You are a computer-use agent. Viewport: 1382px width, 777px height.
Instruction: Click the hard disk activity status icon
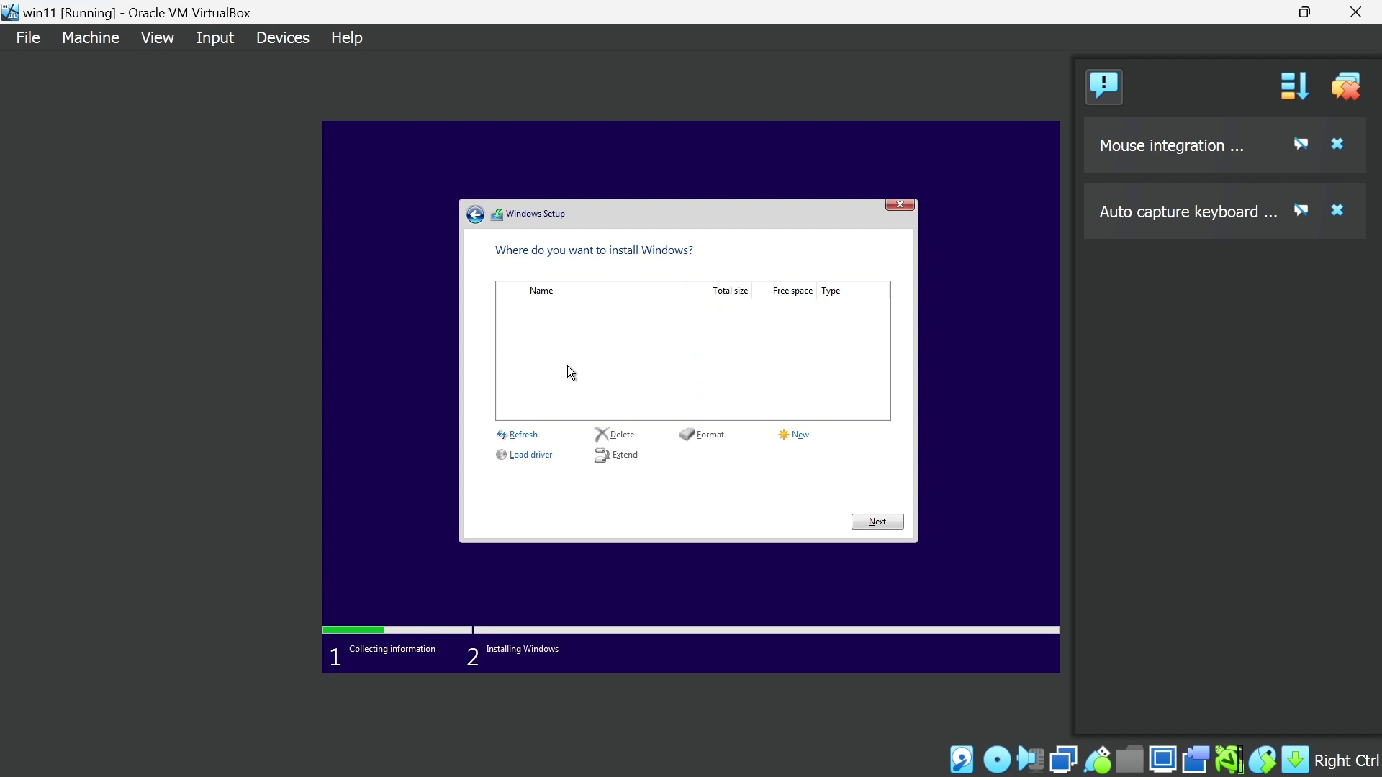[x=962, y=760]
